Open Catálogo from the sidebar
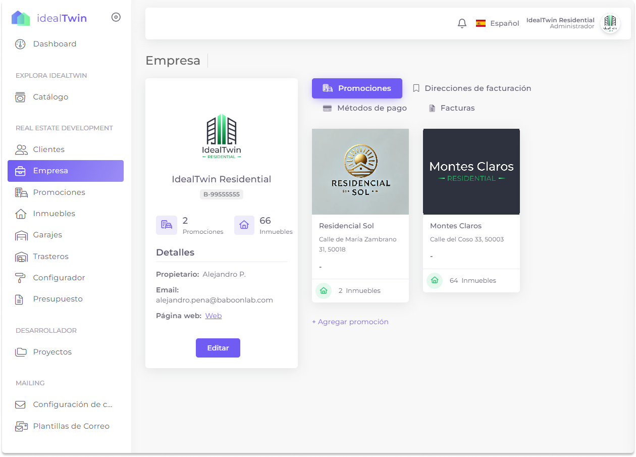 coord(50,97)
